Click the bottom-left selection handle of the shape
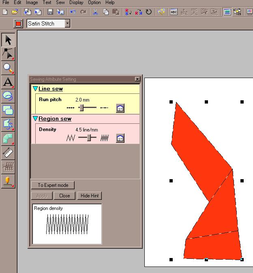This screenshot has height=273, width=253. click(171, 260)
